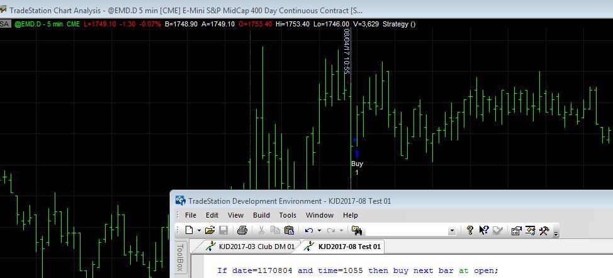Click the Save floppy disk icon
This screenshot has height=278, width=613.
click(223, 230)
